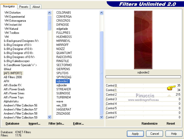Viewport: 184px width, 139px height.
Task: Click the category list scrollbar thumb
Action: click(49, 23)
